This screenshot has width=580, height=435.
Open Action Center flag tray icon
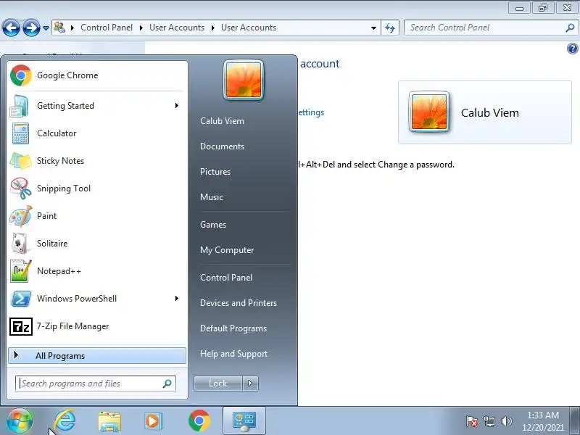tap(472, 421)
